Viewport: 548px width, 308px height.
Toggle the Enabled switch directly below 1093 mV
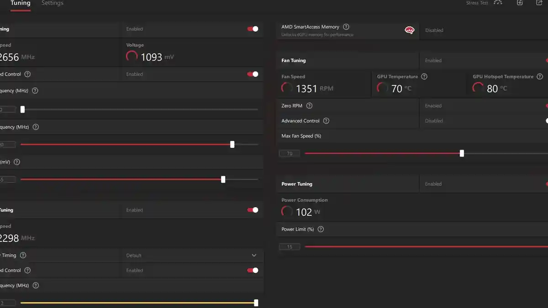253,74
